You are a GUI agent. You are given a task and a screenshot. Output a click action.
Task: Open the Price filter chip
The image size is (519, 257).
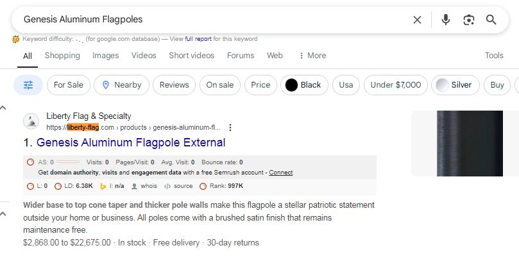(260, 85)
